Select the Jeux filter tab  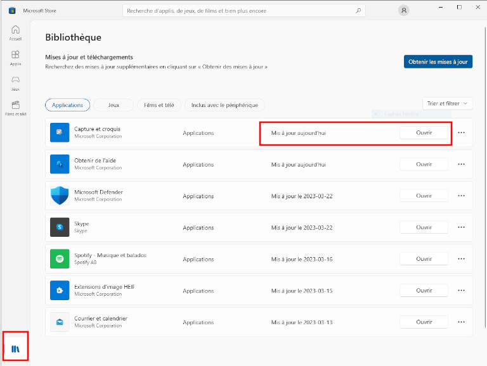coord(114,105)
